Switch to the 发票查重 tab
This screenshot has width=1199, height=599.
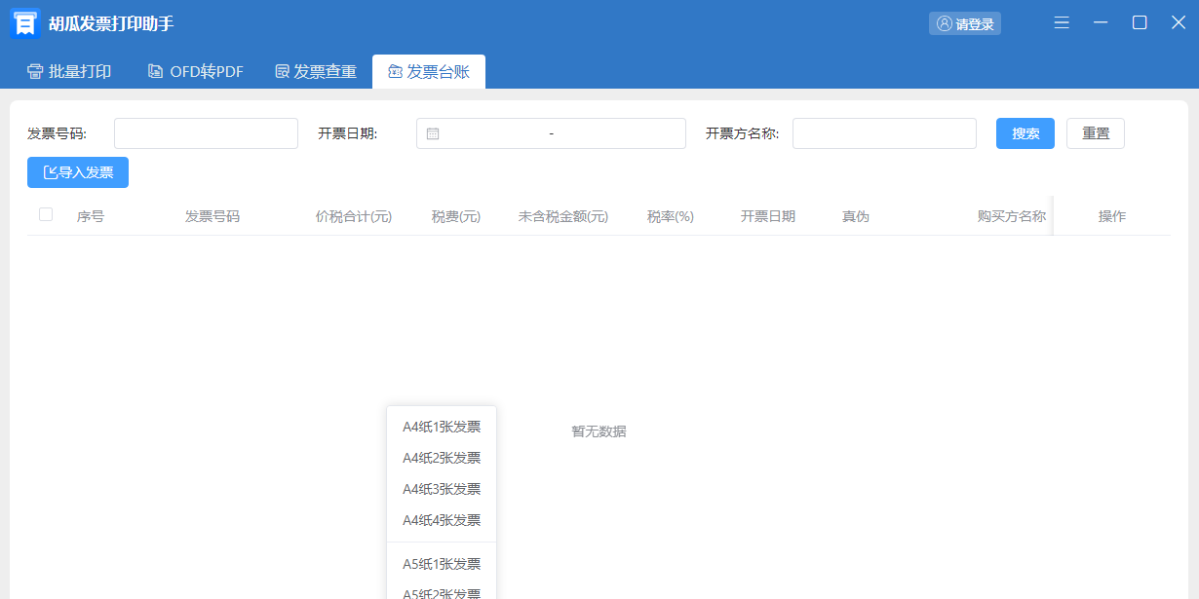[x=316, y=71]
